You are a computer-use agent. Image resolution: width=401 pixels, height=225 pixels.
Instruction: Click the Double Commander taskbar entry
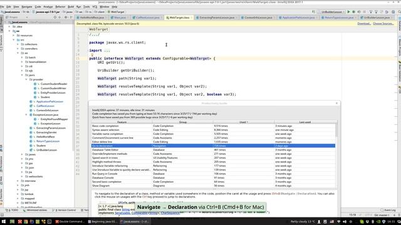[70, 222]
